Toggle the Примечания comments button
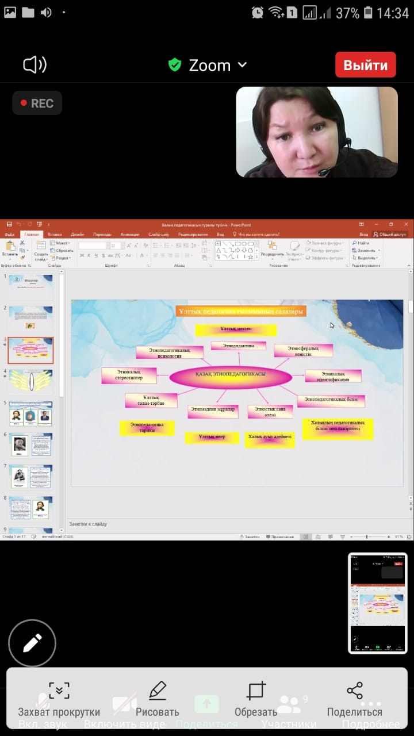The height and width of the screenshot is (736, 414). (x=280, y=537)
